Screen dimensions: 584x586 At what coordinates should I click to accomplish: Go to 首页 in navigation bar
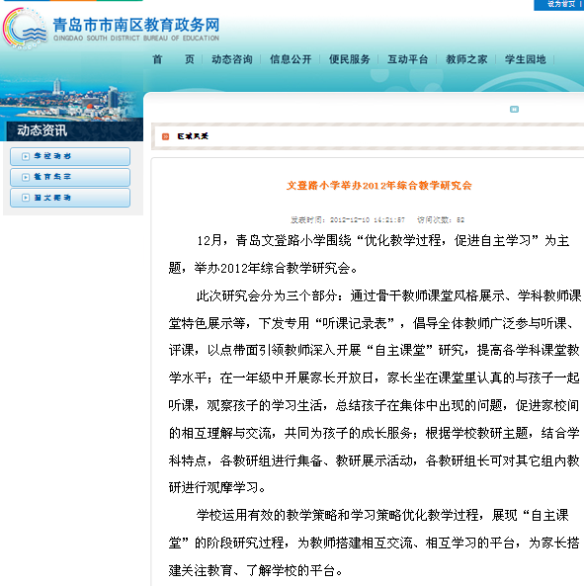coord(173,59)
